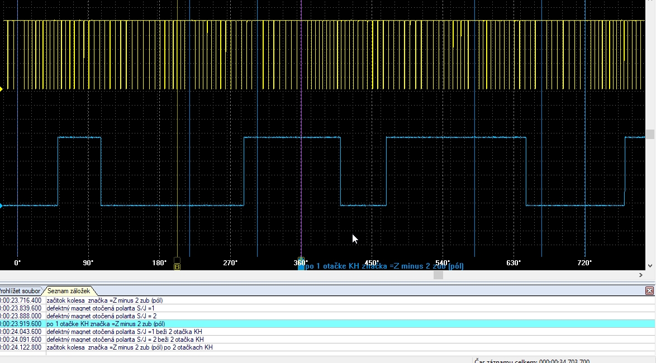Click timestamp 00:00:23.888.000

point(21,316)
